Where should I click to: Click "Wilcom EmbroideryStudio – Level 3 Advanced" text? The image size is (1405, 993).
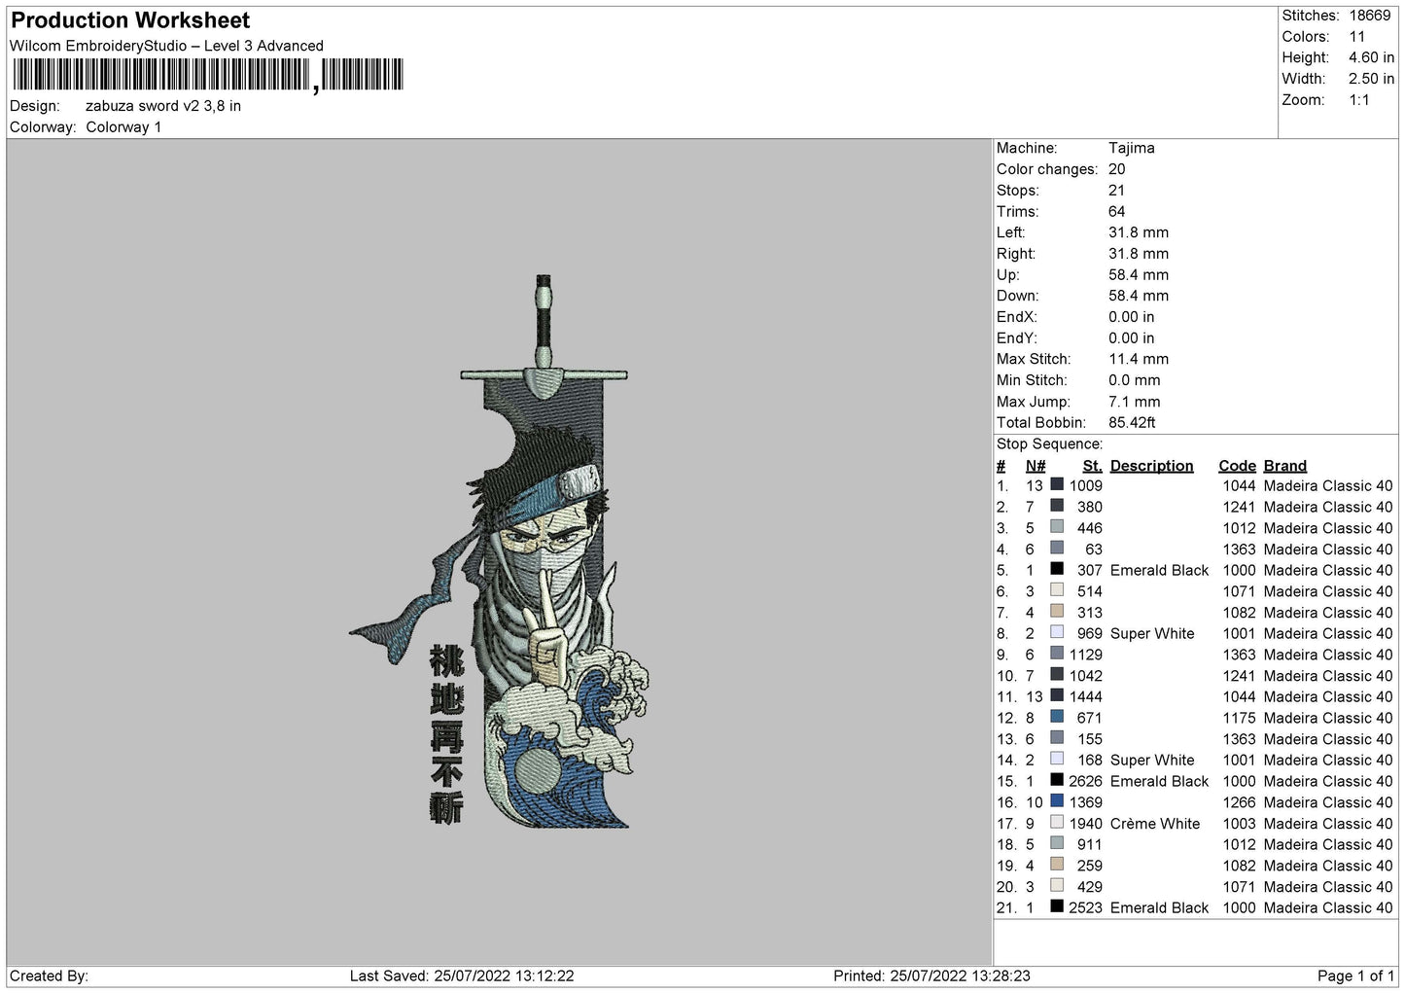tap(166, 46)
